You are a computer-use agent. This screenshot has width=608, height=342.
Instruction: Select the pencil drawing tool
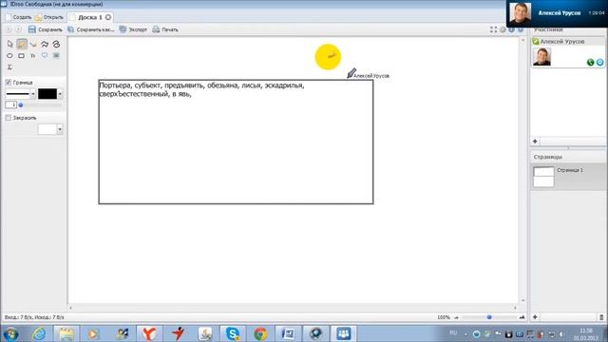[x=22, y=45]
